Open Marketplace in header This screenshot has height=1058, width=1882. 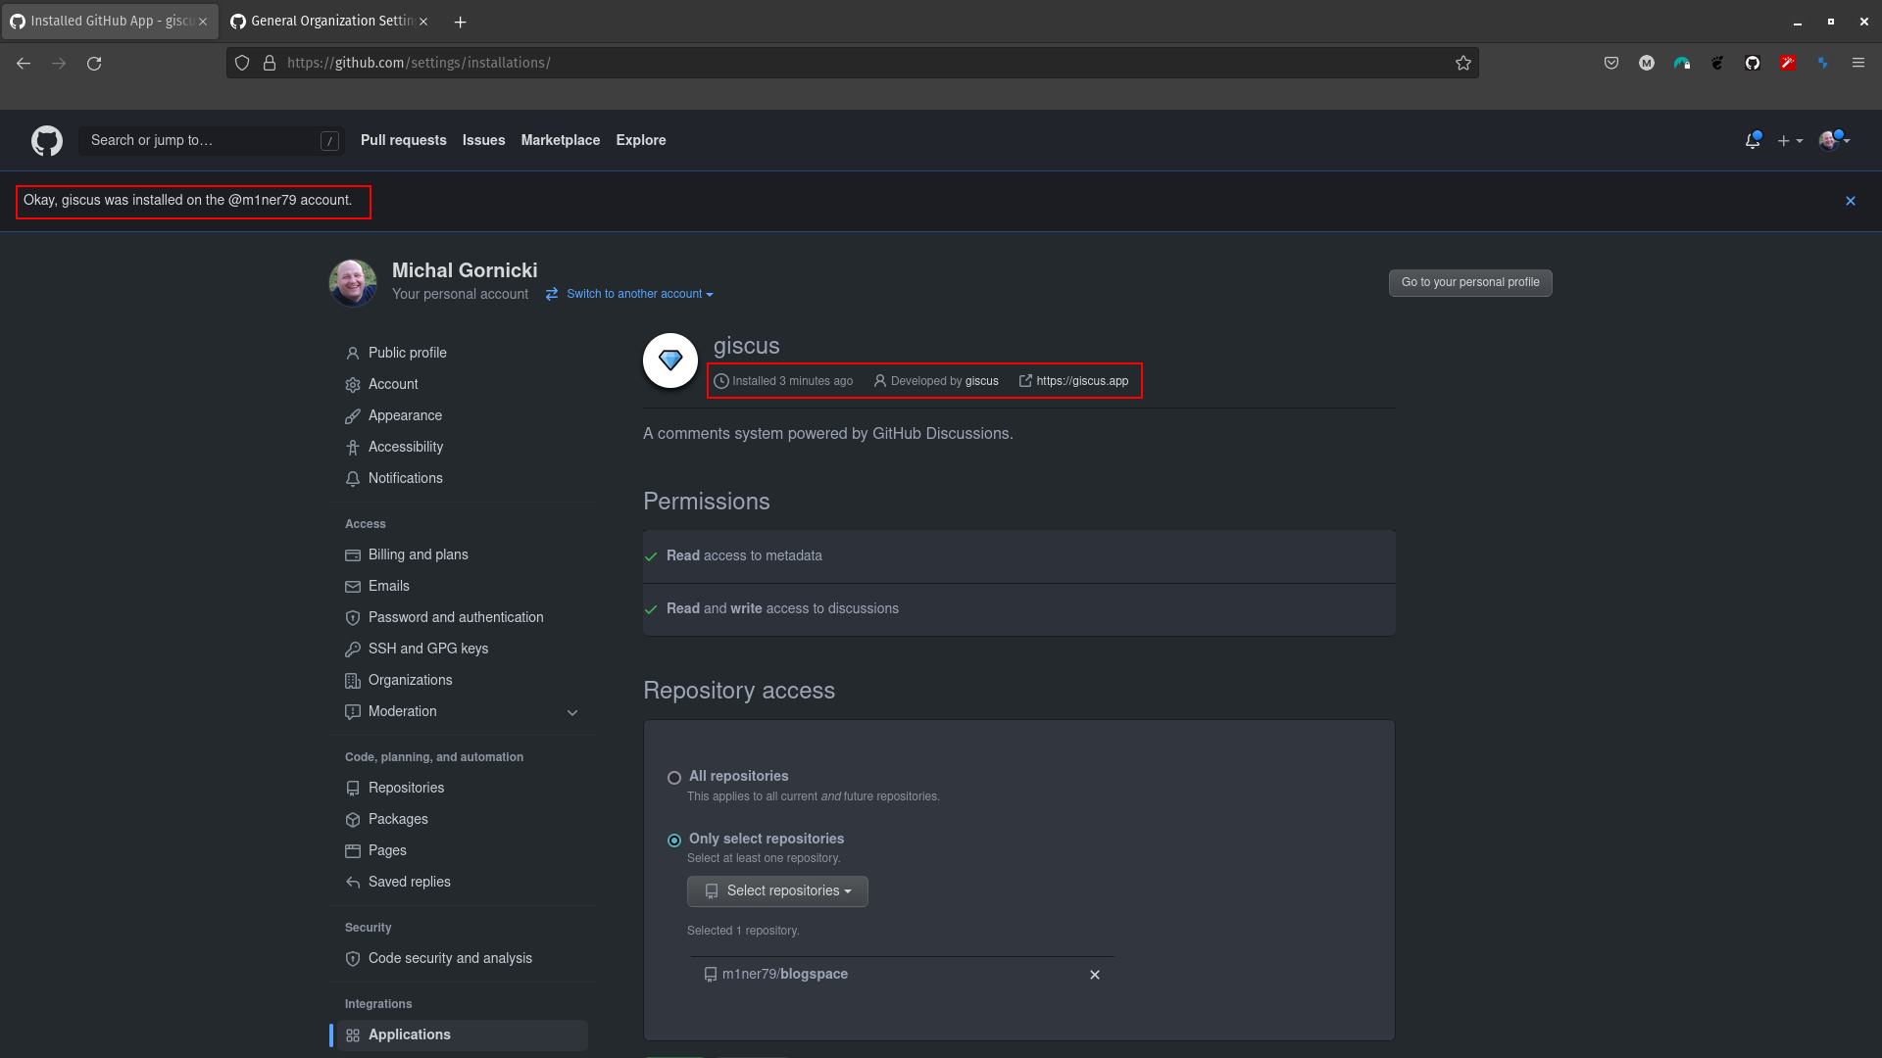tap(561, 140)
